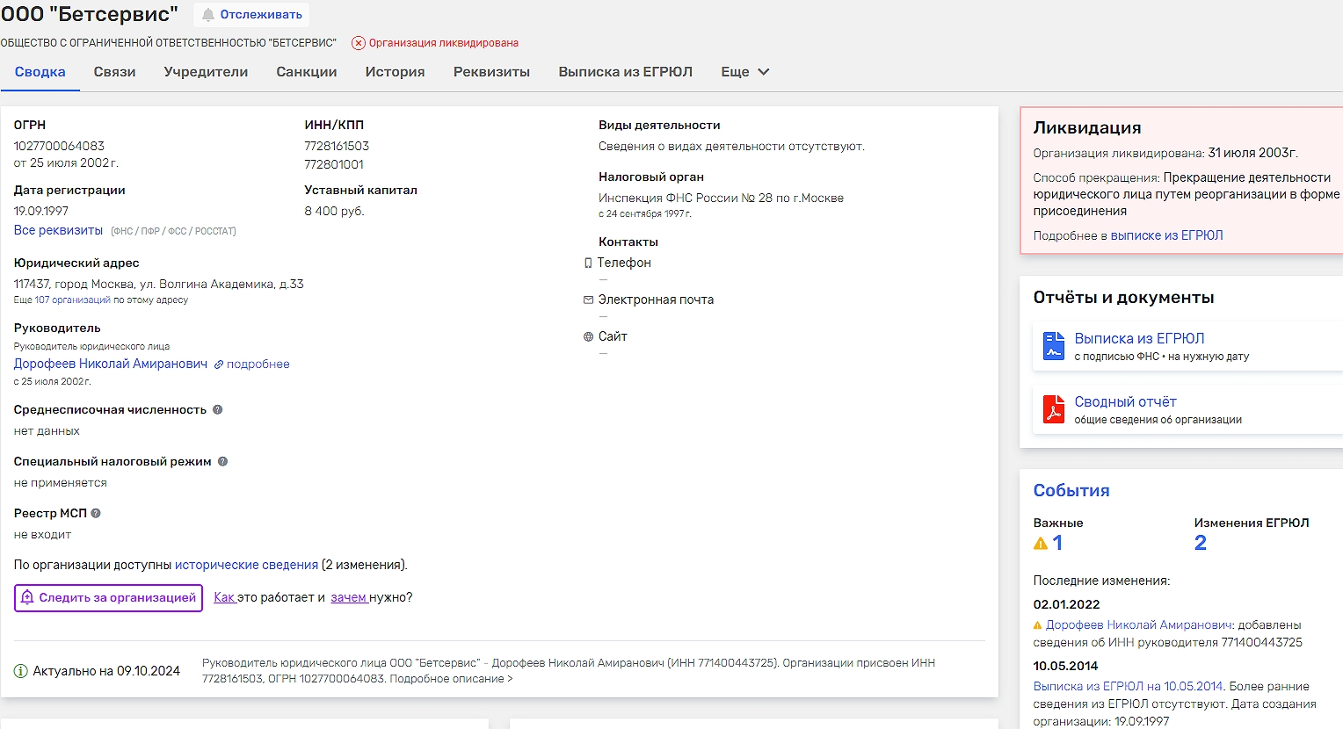Click the Инспекция ФНС России № 28 text
The image size is (1343, 729).
tap(721, 198)
